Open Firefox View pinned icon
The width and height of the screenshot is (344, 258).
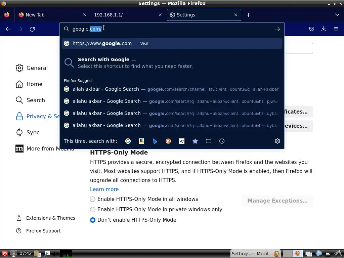(x=7, y=15)
